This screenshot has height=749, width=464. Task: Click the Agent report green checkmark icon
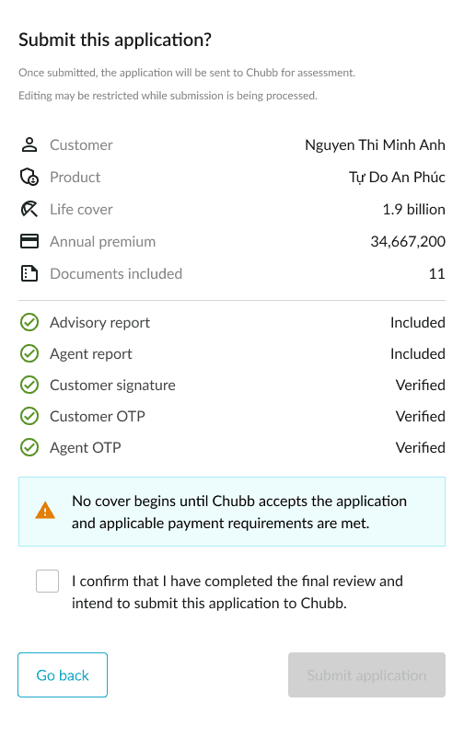(x=29, y=354)
